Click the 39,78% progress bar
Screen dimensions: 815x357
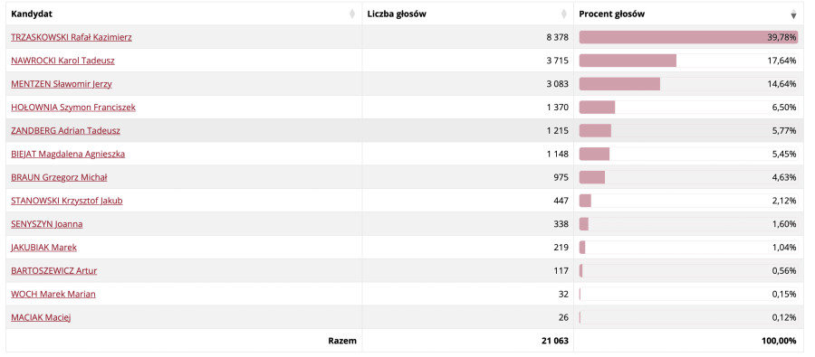pos(689,37)
